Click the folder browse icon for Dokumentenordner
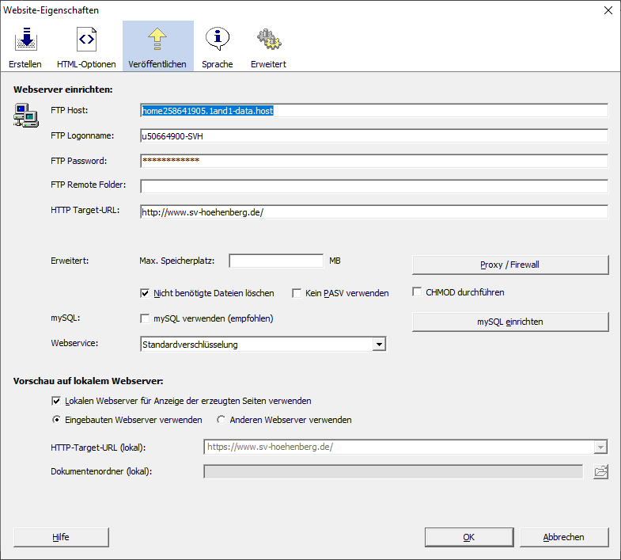Viewport: 621px width, 560px height. pos(601,472)
